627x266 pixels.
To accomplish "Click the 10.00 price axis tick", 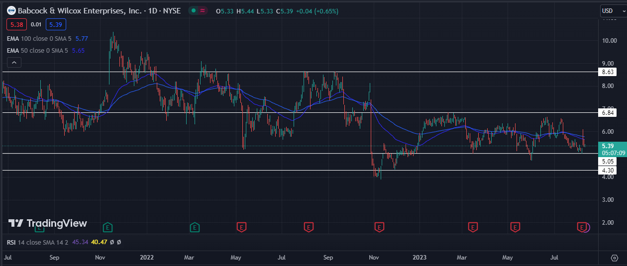I will [x=609, y=41].
